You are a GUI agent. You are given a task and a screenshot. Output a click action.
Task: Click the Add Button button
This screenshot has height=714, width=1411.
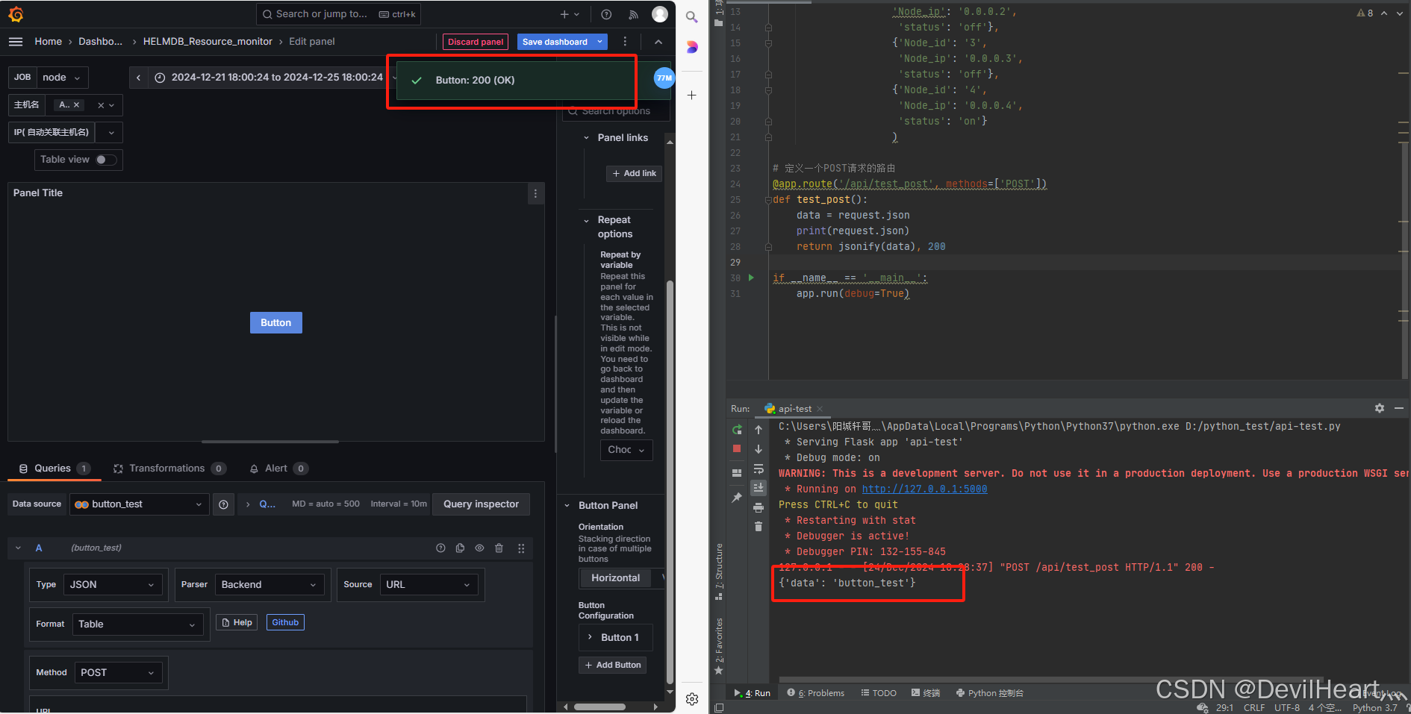tap(613, 665)
